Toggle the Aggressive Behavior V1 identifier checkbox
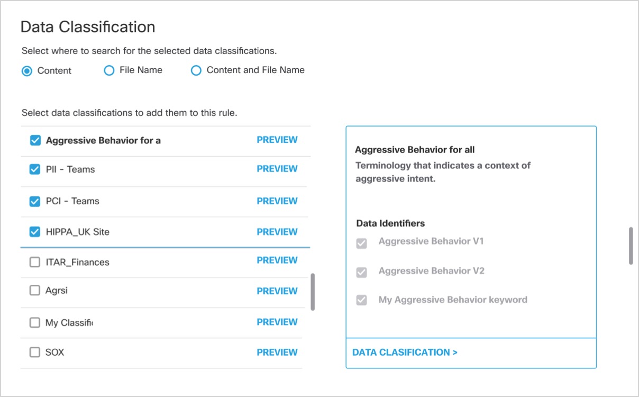This screenshot has height=397, width=639. pos(362,243)
